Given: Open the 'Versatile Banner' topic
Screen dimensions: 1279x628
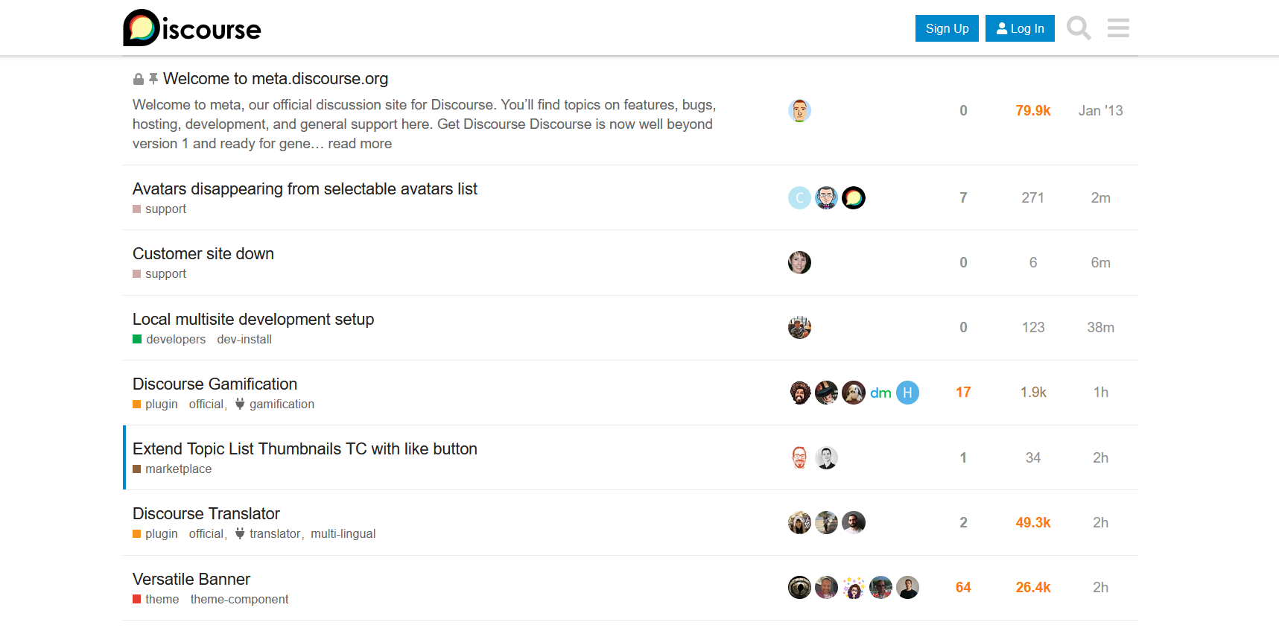Looking at the screenshot, I should click(191, 580).
